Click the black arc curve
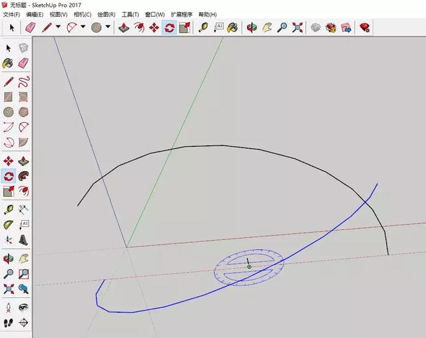426x338 pixels. coord(223,145)
